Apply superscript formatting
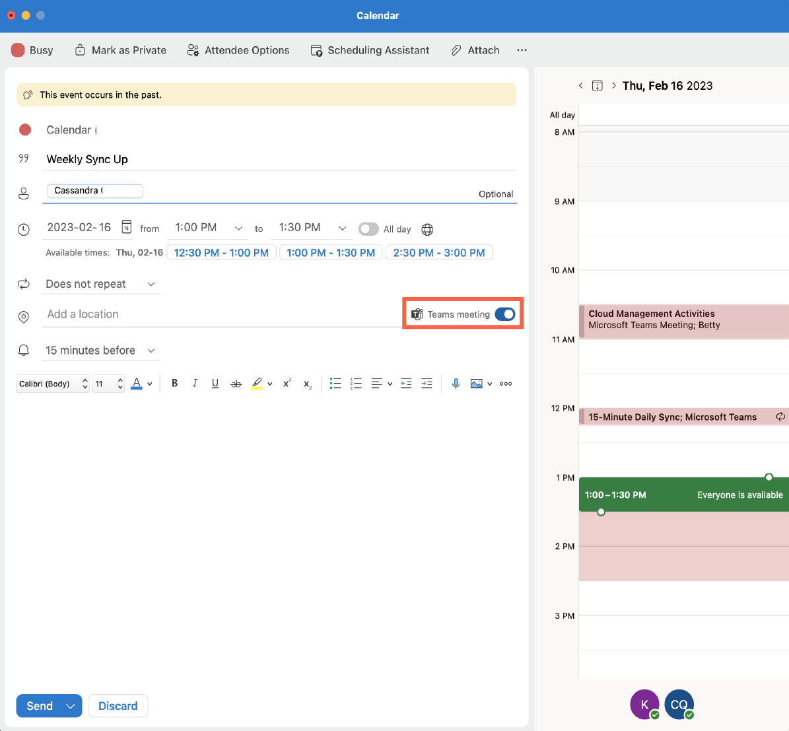Image resolution: width=789 pixels, height=731 pixels. pyautogui.click(x=287, y=384)
